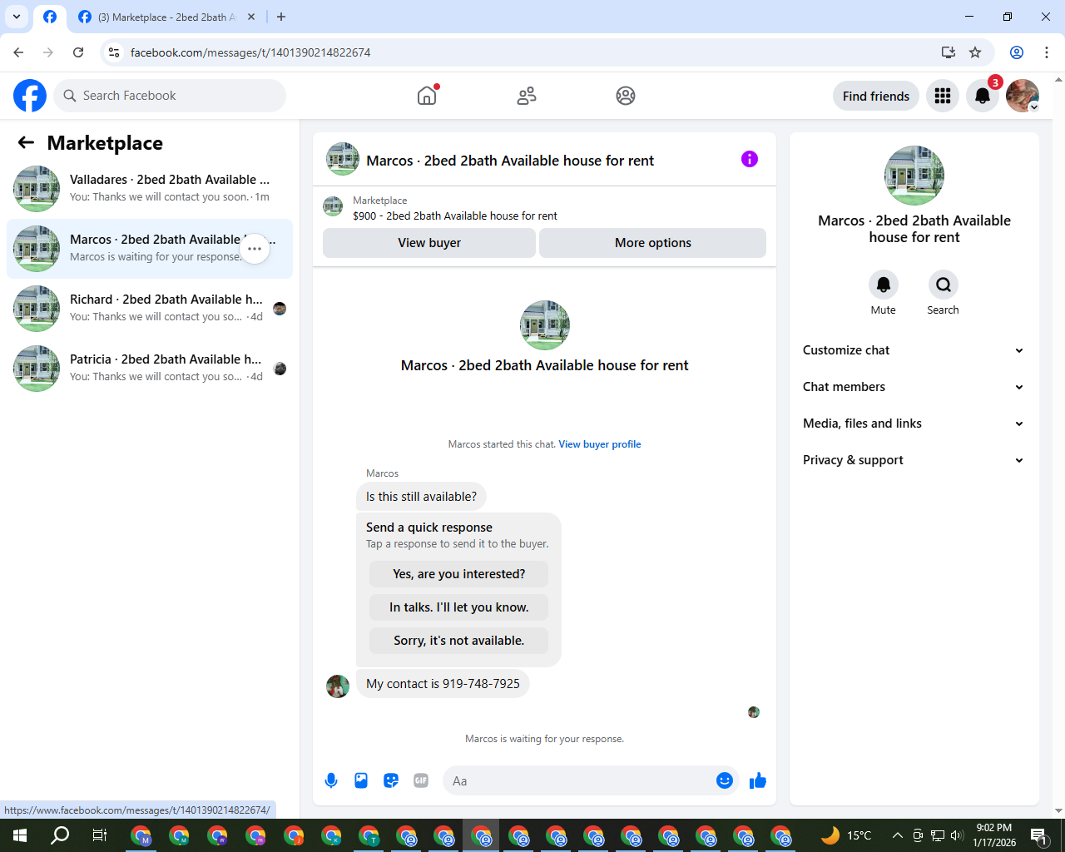Open Task View on the taskbar
Image resolution: width=1065 pixels, height=852 pixels.
click(99, 835)
